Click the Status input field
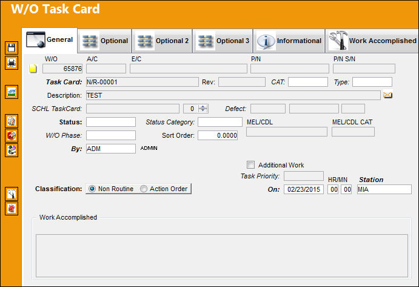 [x=111, y=122]
